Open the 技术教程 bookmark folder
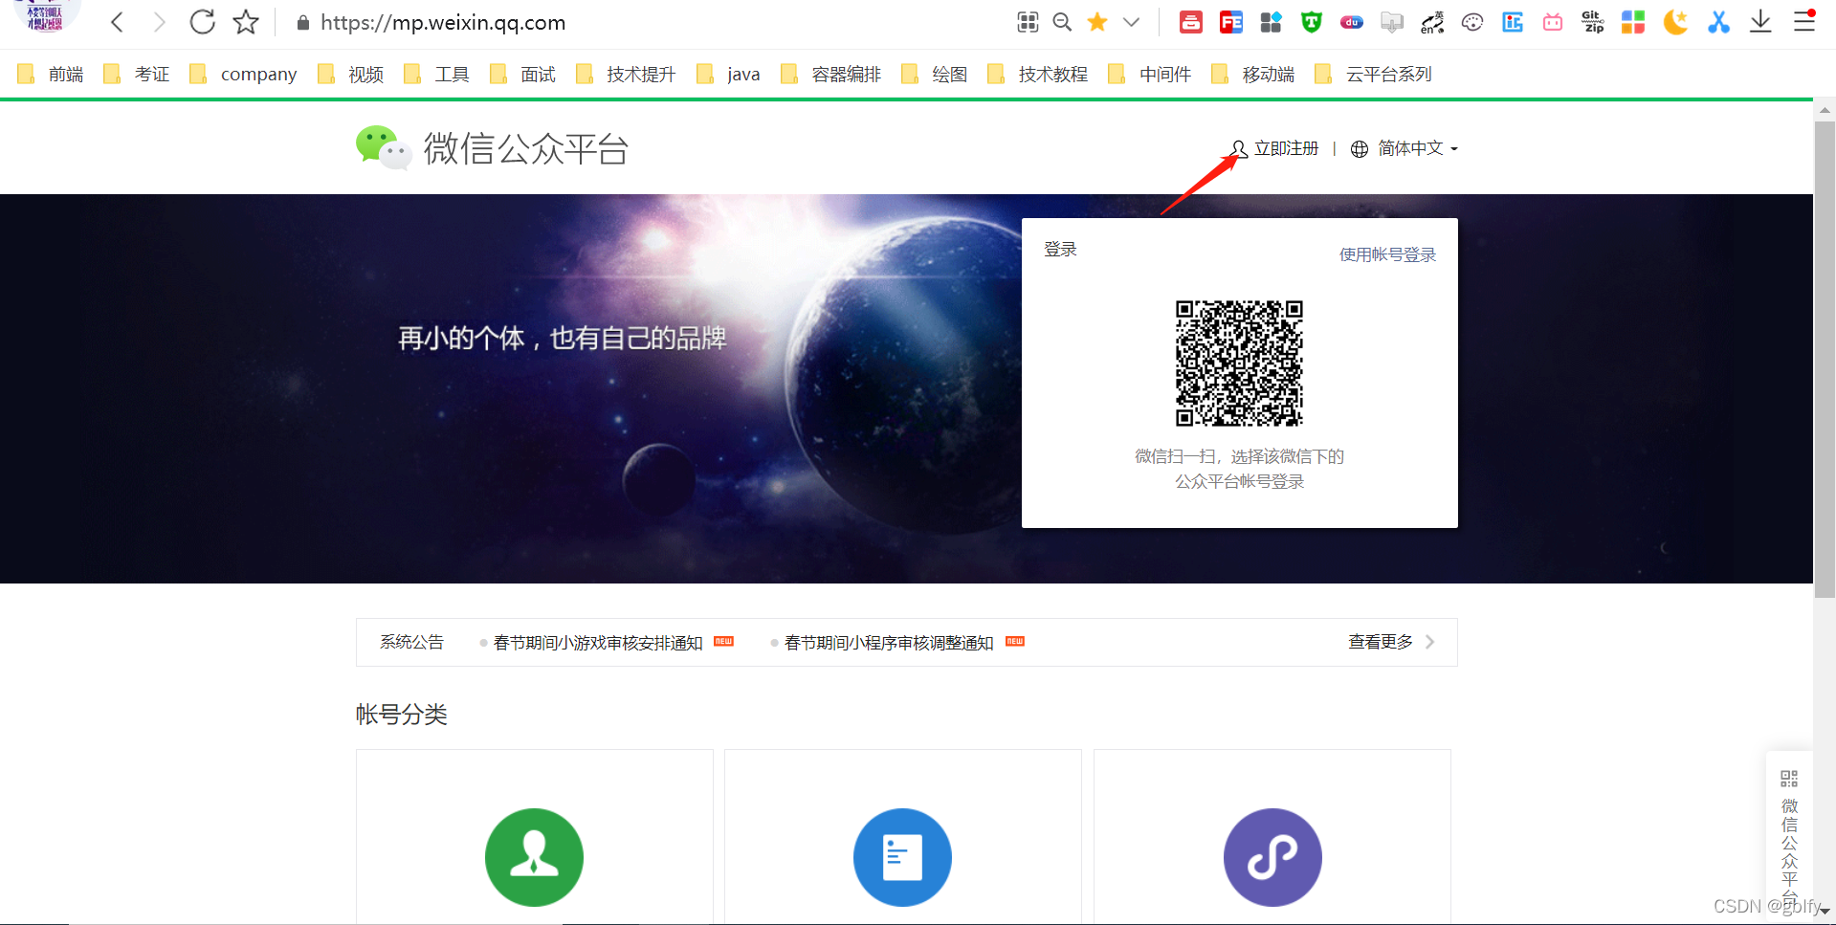Screen dimensions: 1836x925 tap(1037, 74)
